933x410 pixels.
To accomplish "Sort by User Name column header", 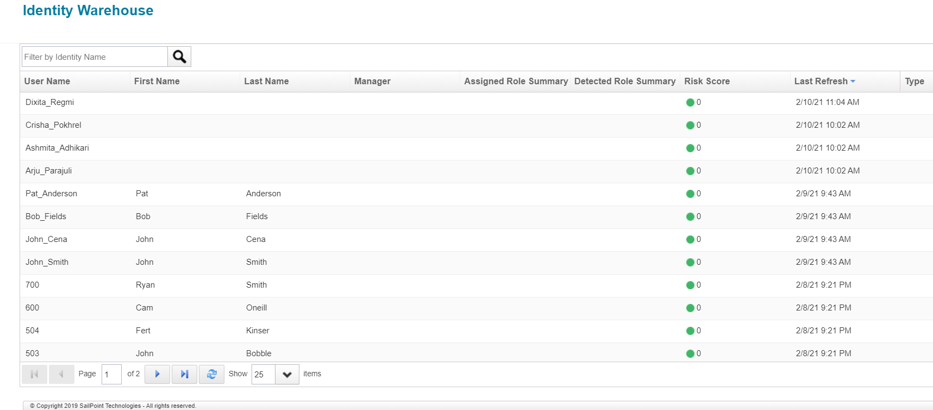I will click(47, 82).
